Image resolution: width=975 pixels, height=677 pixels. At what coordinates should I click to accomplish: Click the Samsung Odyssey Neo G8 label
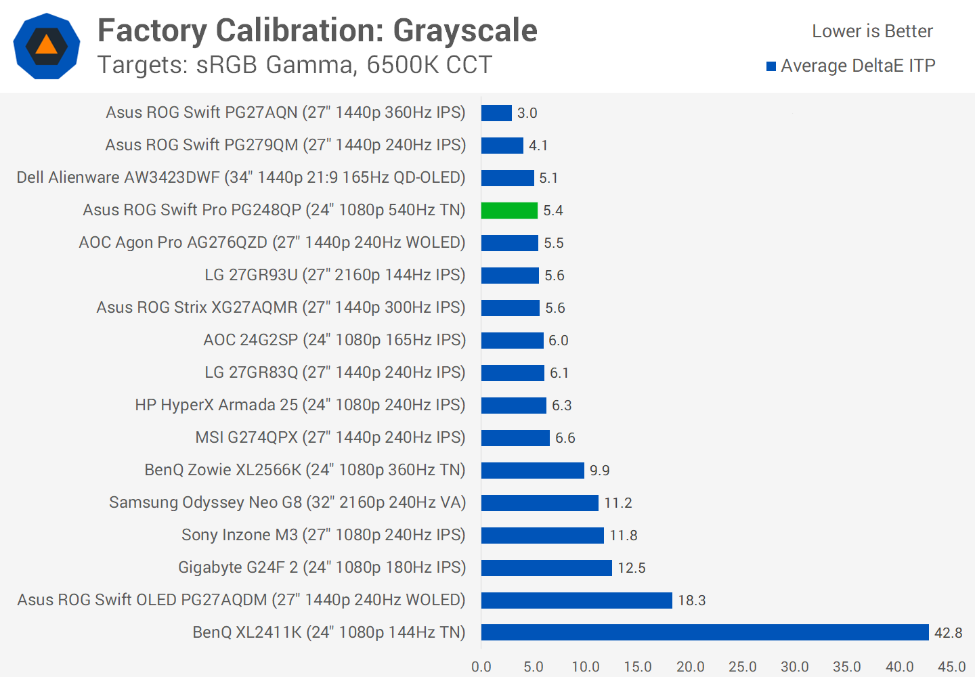pos(287,502)
